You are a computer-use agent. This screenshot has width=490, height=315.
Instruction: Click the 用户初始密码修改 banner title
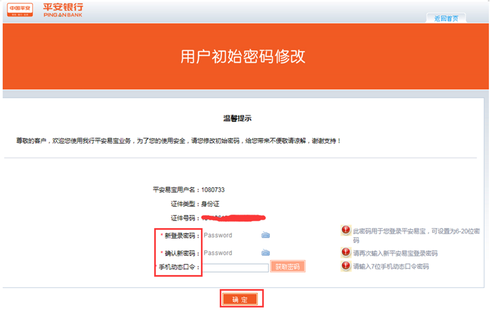pyautogui.click(x=243, y=56)
